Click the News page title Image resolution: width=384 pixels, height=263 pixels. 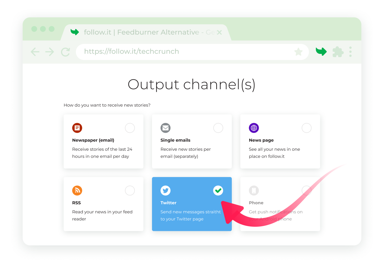[x=261, y=140]
